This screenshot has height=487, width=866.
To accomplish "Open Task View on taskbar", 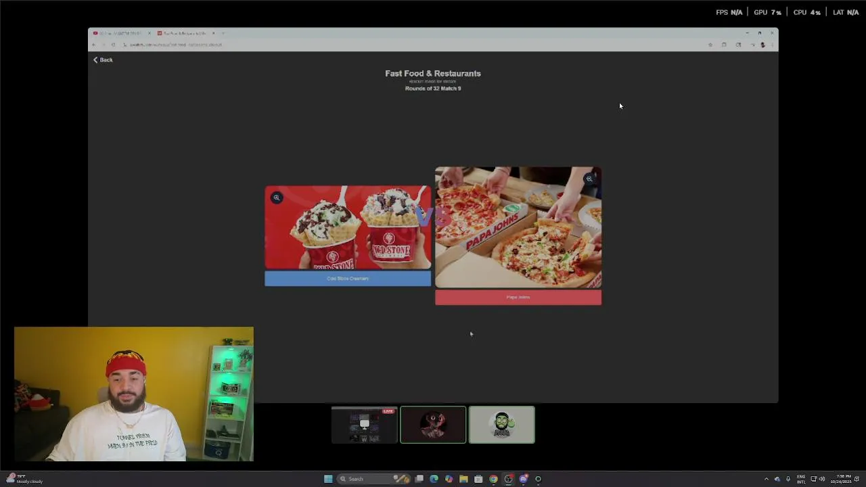I will point(419,479).
